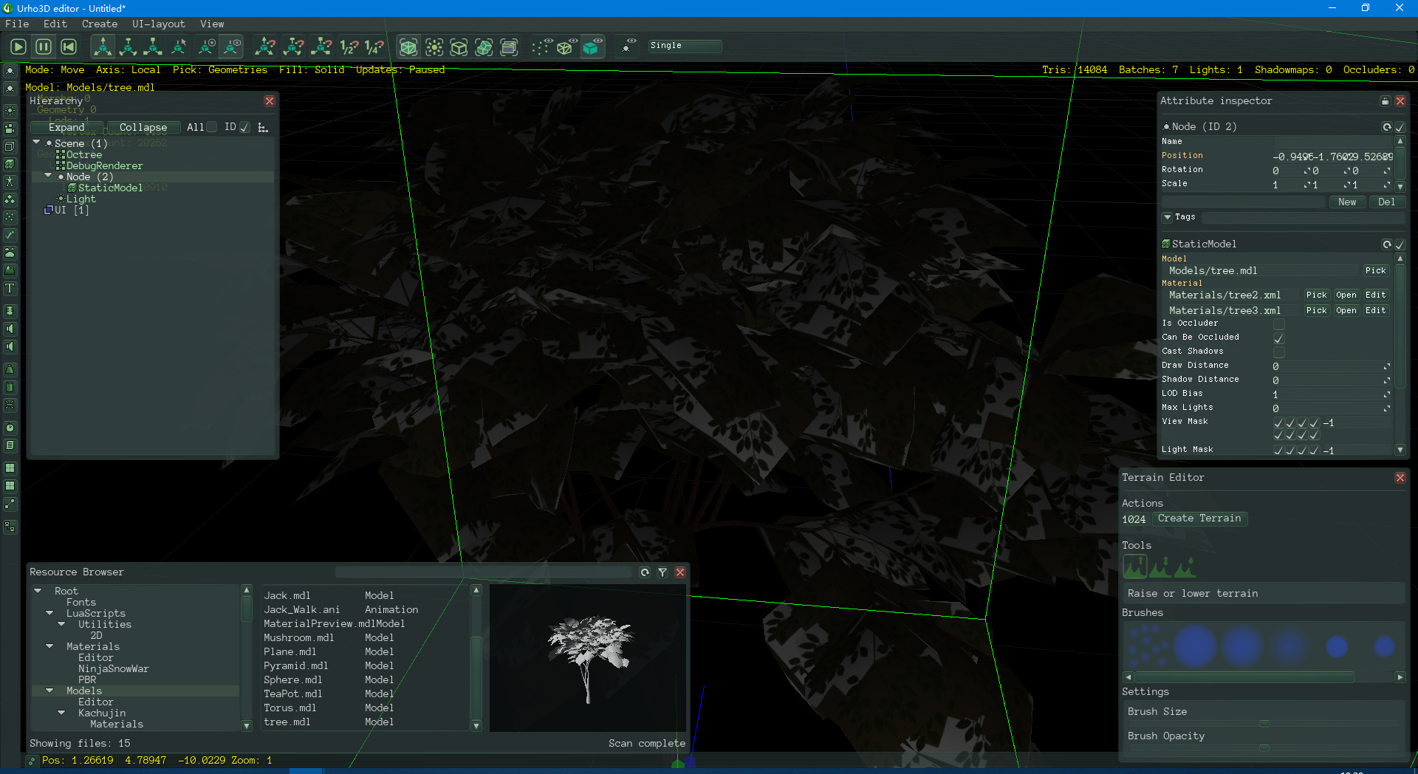1418x774 pixels.
Task: Create a Text3D component from side toolbar
Action: tap(10, 289)
